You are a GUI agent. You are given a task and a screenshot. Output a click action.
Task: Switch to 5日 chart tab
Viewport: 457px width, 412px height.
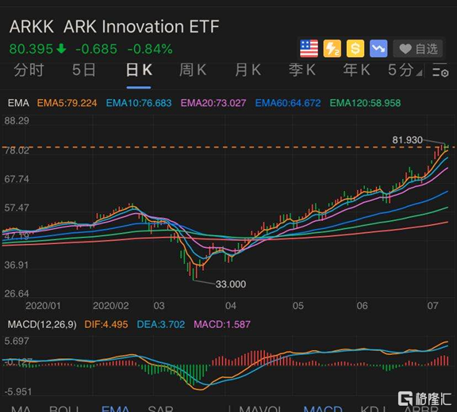(x=84, y=71)
